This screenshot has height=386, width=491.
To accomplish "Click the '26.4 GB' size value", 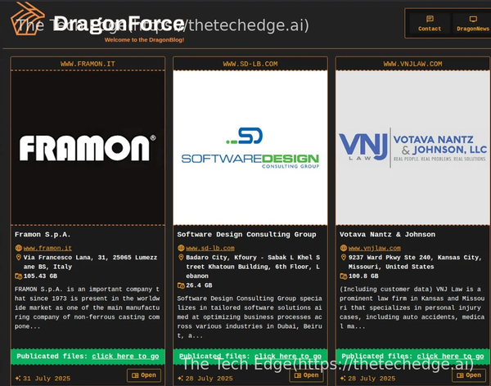I will [x=199, y=285].
